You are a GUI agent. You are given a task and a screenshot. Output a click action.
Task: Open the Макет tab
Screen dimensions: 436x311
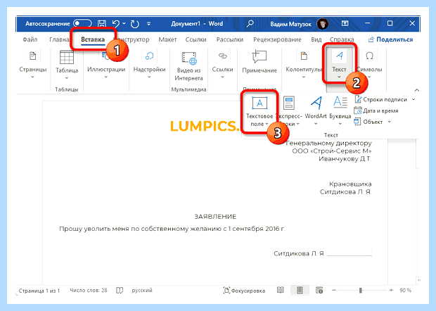[x=167, y=39]
